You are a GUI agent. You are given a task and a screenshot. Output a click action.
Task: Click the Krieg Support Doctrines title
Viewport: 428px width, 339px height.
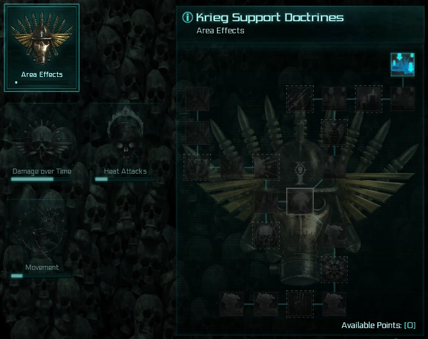coord(270,17)
